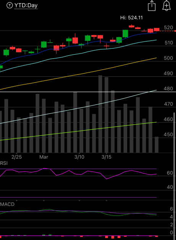Select the 490 price axis label
The width and height of the screenshot is (176, 240).
[x=168, y=74]
